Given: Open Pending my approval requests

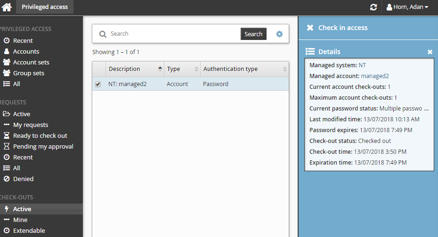Looking at the screenshot, I should coord(43,146).
